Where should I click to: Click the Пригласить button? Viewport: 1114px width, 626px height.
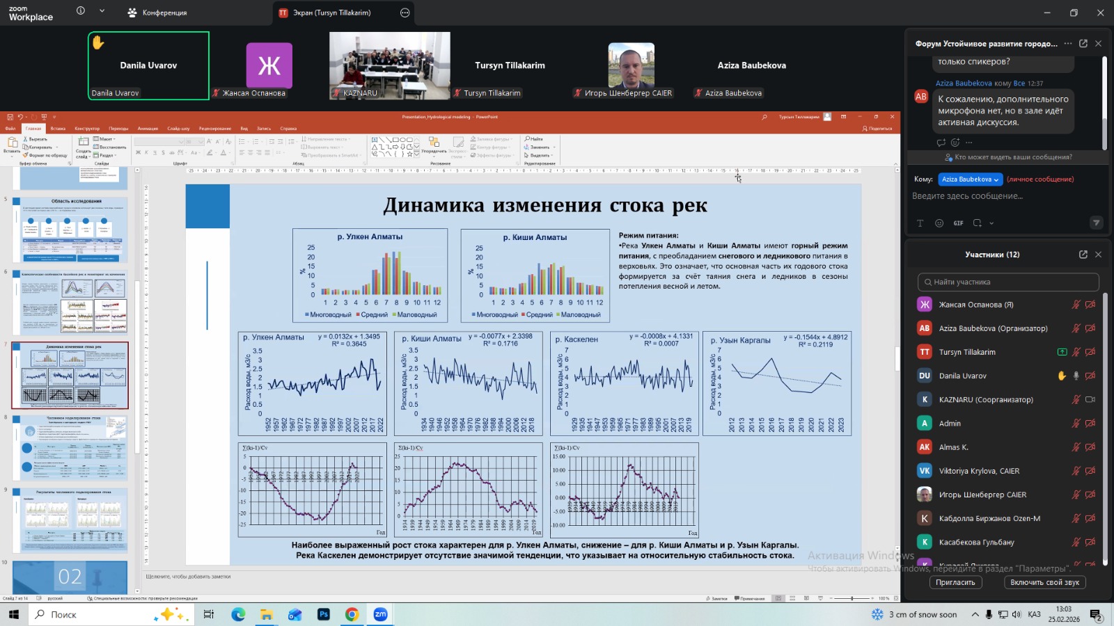(955, 582)
